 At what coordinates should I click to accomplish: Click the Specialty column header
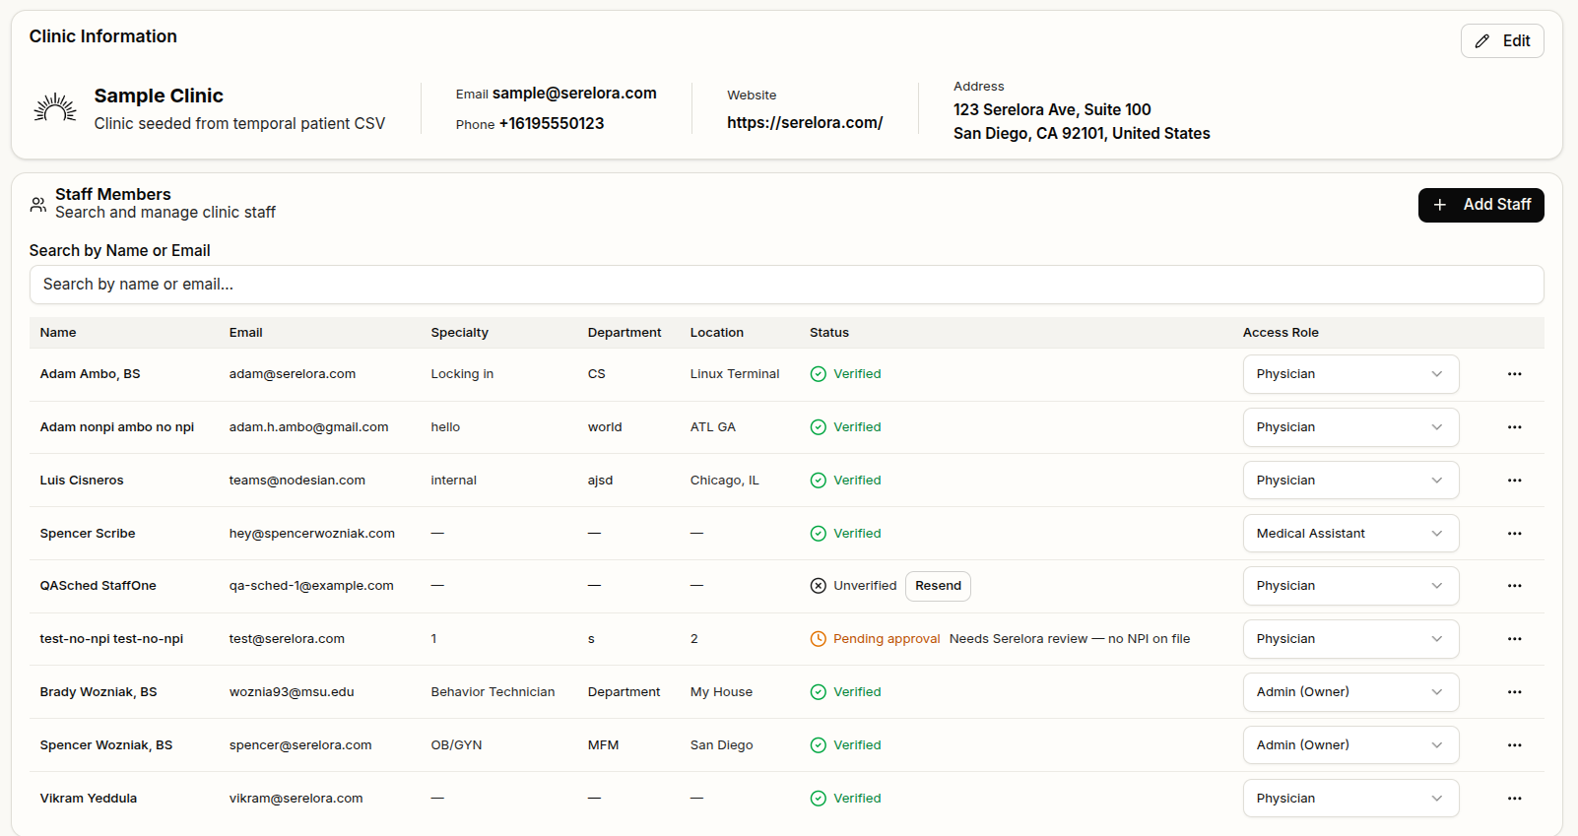(x=459, y=333)
